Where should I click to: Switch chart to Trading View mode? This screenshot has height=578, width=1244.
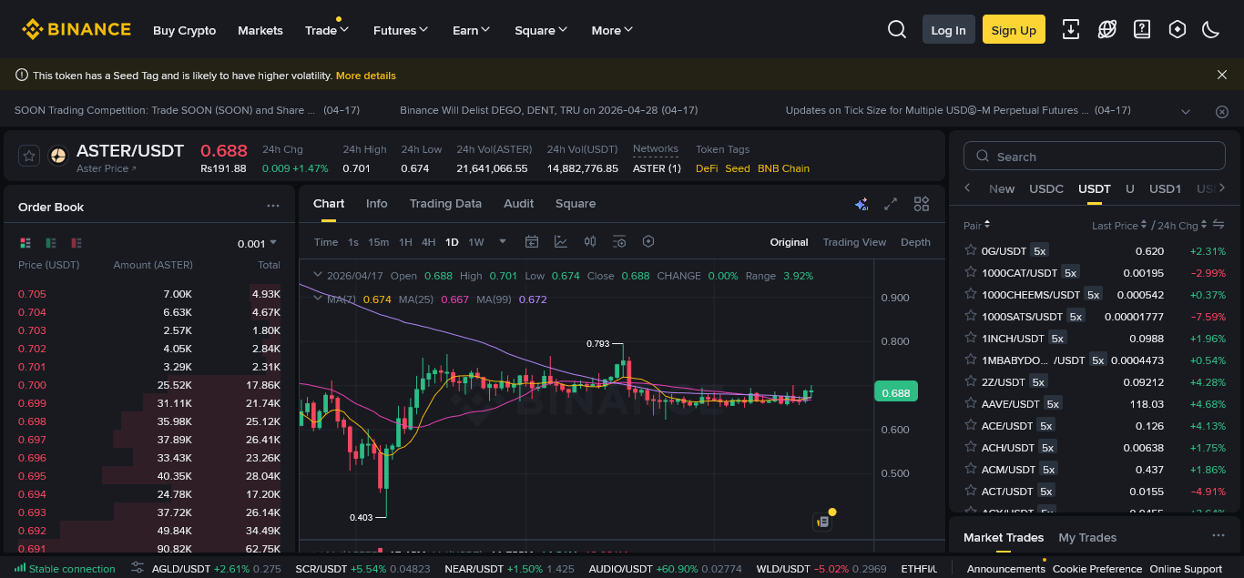854,242
